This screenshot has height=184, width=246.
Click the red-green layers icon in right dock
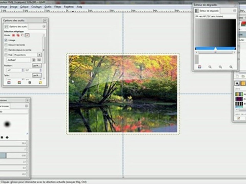coord(243,24)
